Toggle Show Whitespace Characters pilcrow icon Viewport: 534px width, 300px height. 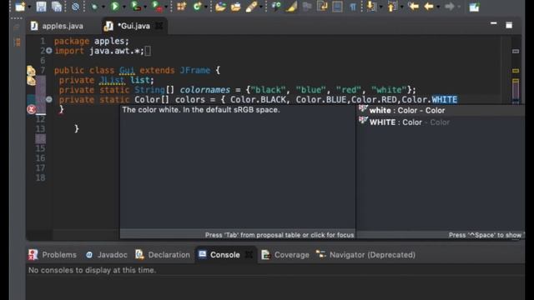pyautogui.click(x=352, y=7)
